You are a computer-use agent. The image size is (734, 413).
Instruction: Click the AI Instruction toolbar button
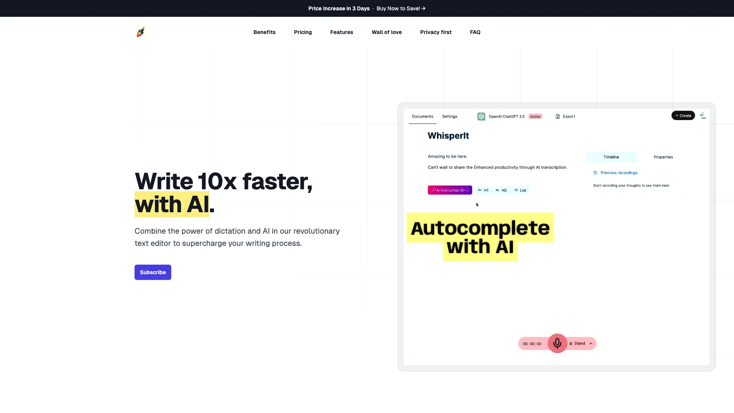(x=449, y=190)
